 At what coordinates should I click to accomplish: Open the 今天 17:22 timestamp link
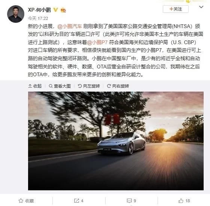point(38,18)
